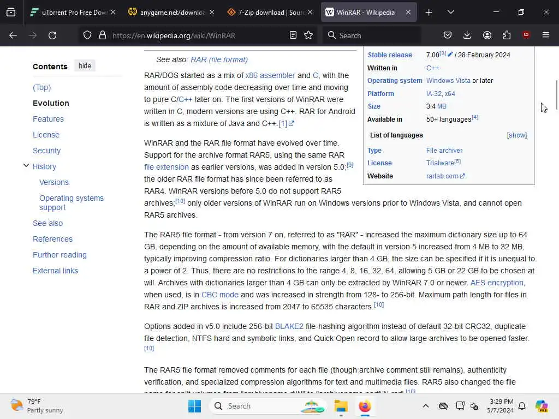Image resolution: width=559 pixels, height=419 pixels.
Task: Open weather widget 79°F Partly sunny
Action: (37, 406)
